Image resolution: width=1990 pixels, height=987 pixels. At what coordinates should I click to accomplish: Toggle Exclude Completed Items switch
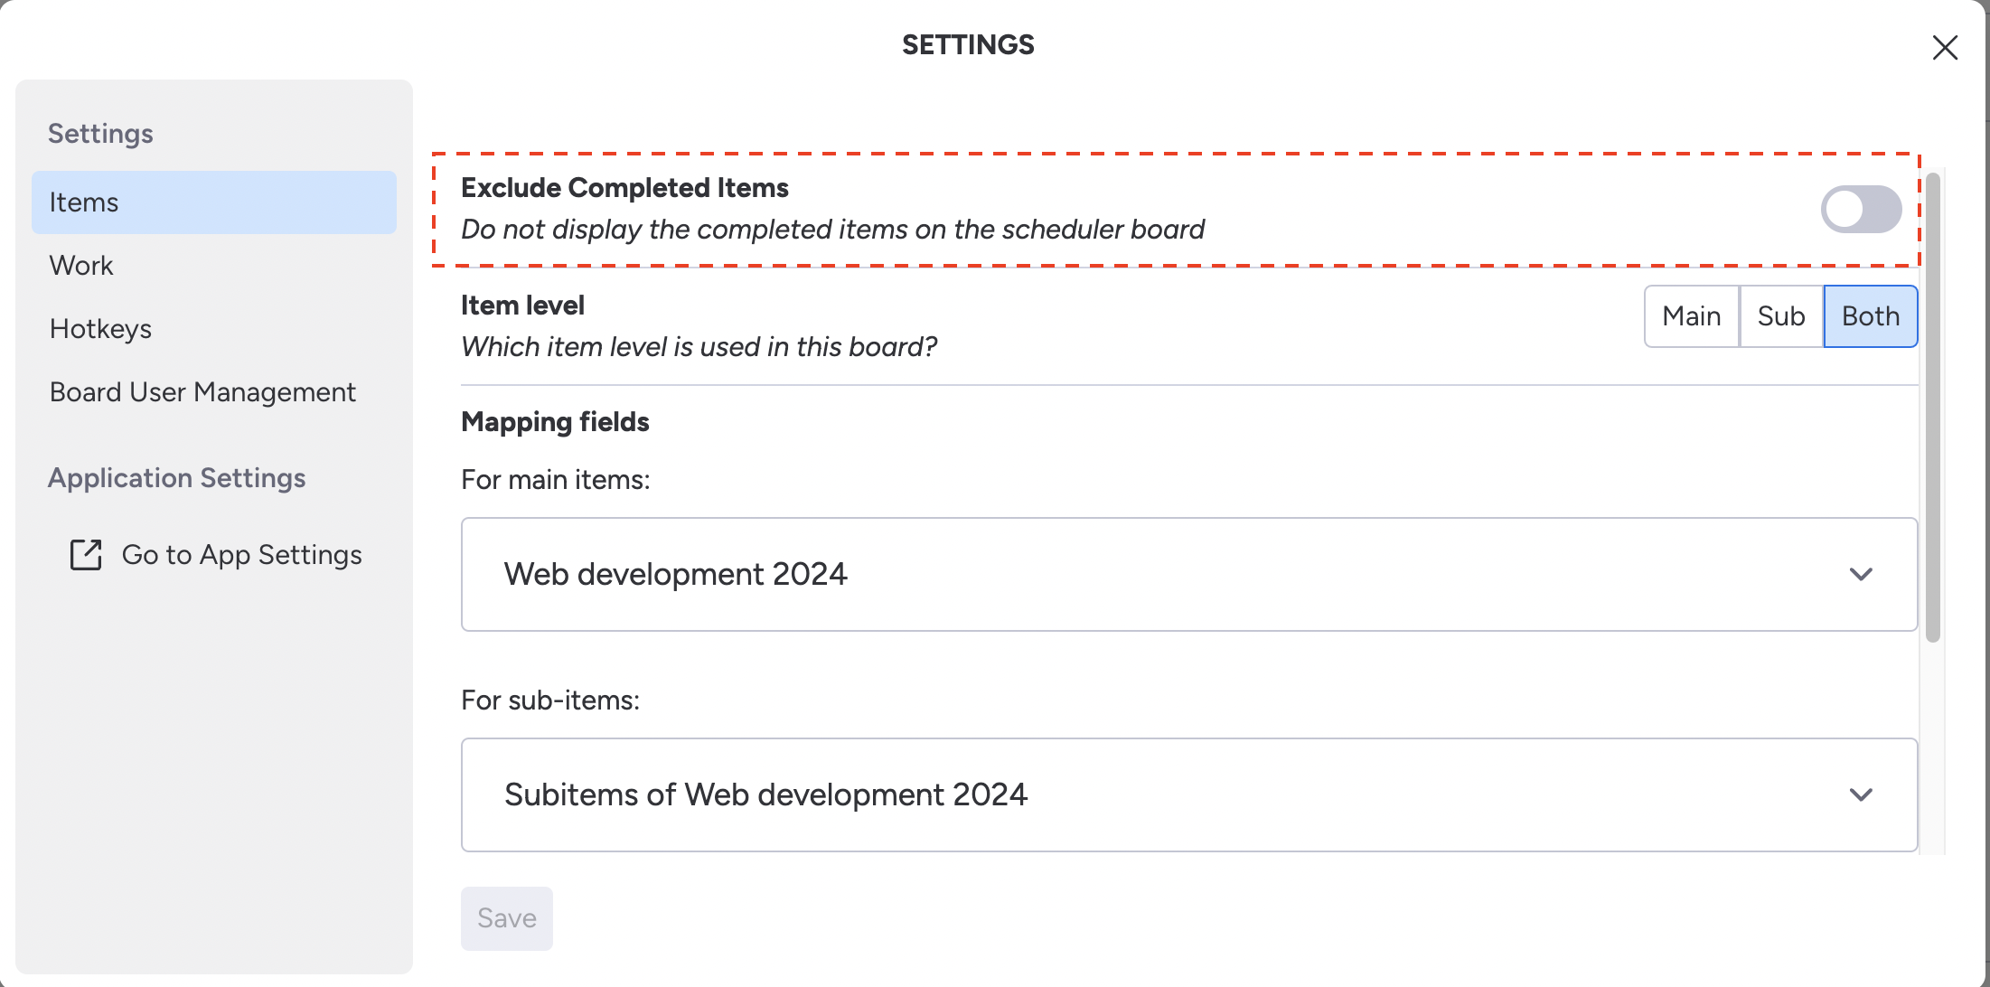coord(1860,210)
